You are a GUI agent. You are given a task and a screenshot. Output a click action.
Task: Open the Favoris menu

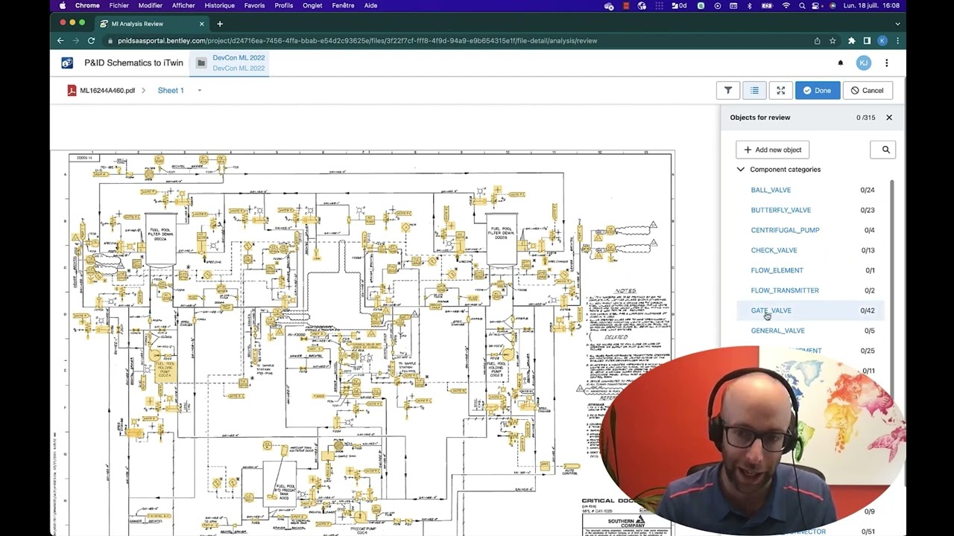(x=254, y=5)
